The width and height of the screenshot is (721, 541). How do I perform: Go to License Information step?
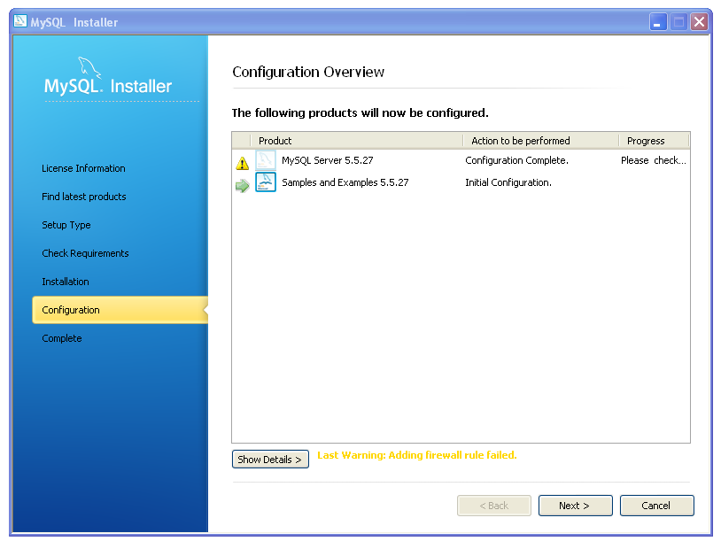tap(83, 168)
